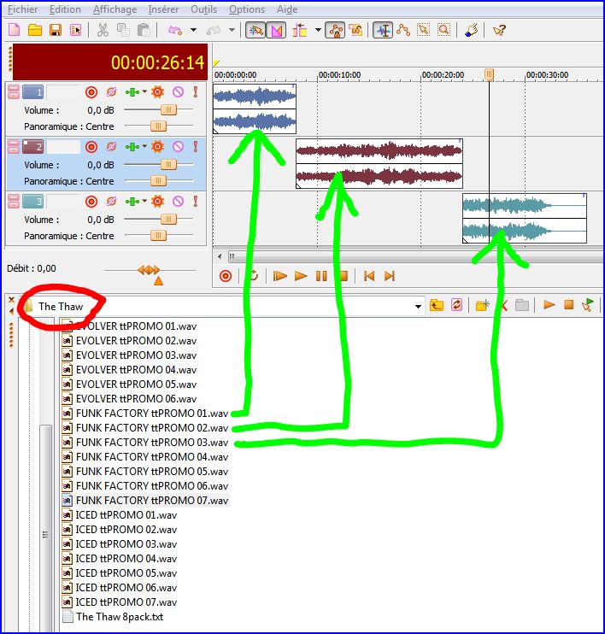Image resolution: width=605 pixels, height=634 pixels.
Task: Save the project with floppy disk icon
Action: [x=56, y=30]
